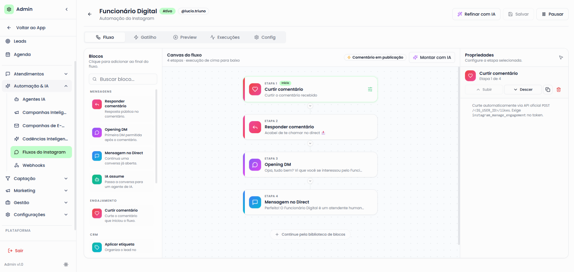Open Campanhas Inteligentes sidebar item
Screen dimensions: 574x272
pos(41,112)
